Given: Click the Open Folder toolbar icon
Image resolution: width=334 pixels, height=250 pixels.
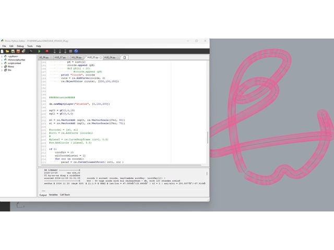Looking at the screenshot, I should pos(7,51).
